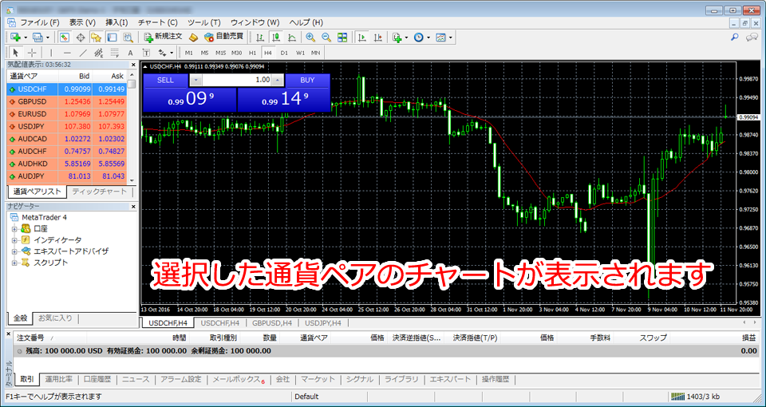Toggle chart auto scroll icon
The image size is (766, 407).
[362, 38]
